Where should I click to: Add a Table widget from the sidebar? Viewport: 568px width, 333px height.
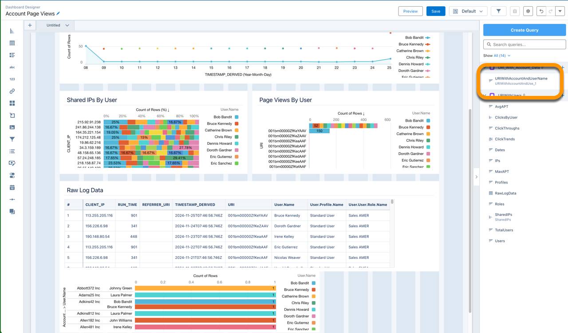(x=12, y=43)
